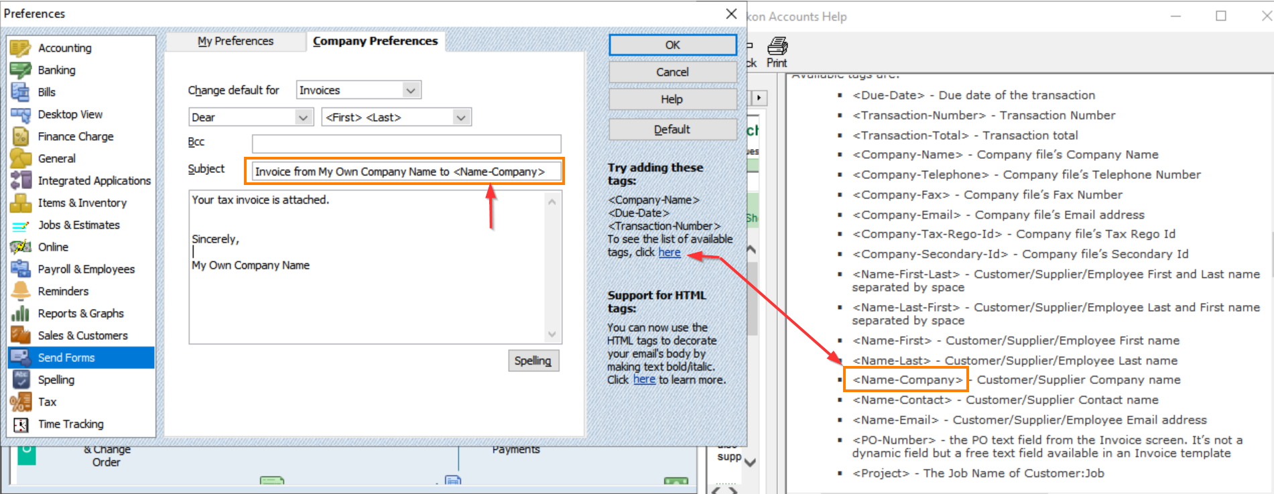Click the OK button

[672, 45]
